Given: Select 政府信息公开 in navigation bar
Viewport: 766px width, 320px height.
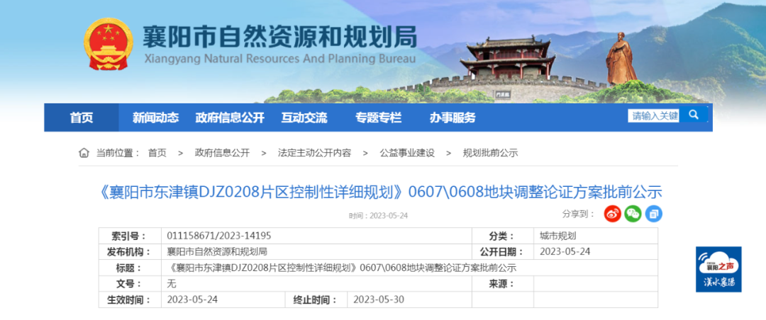Looking at the screenshot, I should 230,118.
